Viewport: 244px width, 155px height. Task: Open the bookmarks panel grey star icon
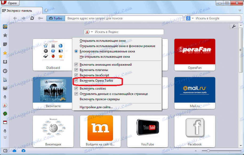[5, 35]
